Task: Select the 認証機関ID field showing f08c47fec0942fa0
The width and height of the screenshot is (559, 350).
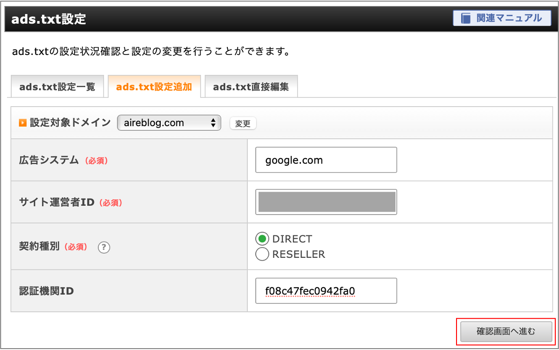Action: pos(326,290)
